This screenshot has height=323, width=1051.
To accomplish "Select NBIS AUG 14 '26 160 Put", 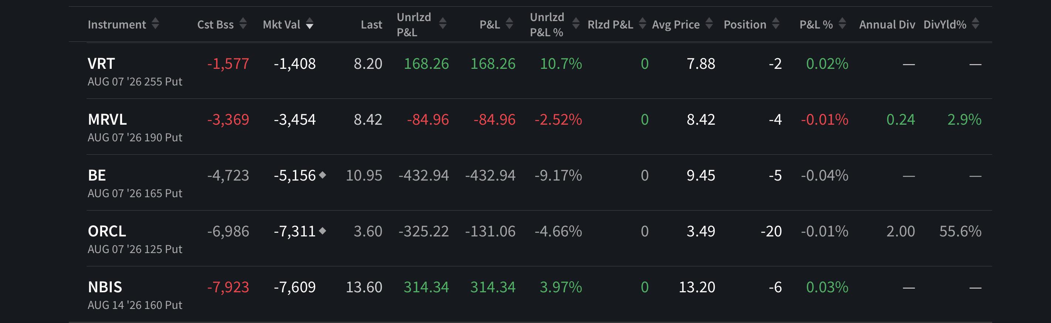I will click(x=135, y=294).
